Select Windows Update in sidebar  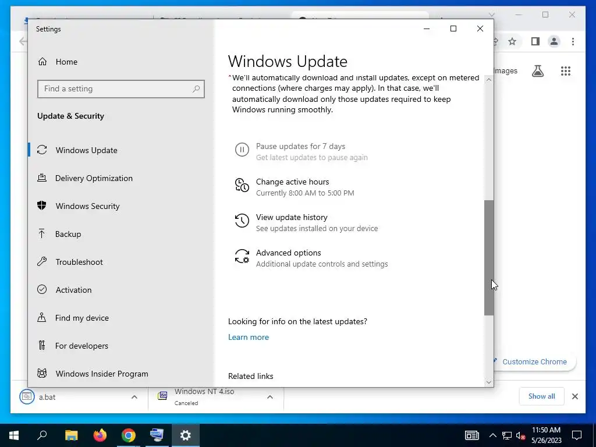click(x=86, y=150)
